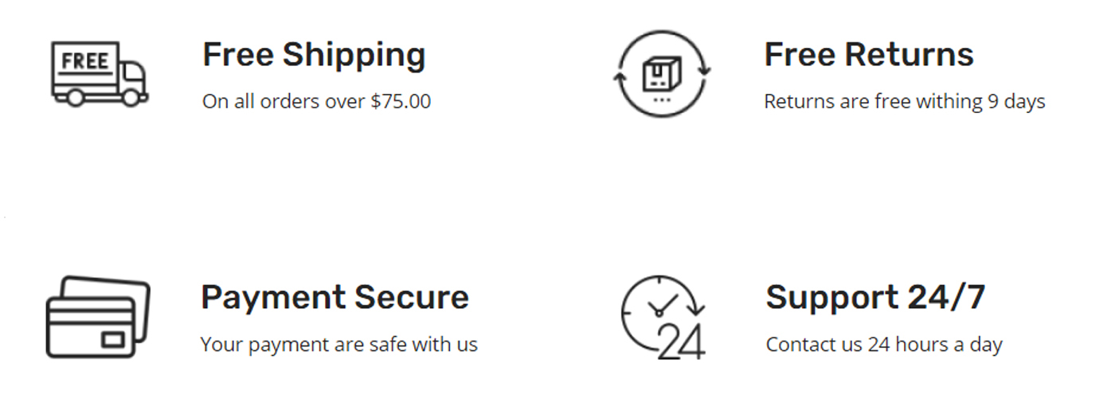Click "Your payment are safe with us" text
The image size is (1115, 410).
[x=338, y=345]
